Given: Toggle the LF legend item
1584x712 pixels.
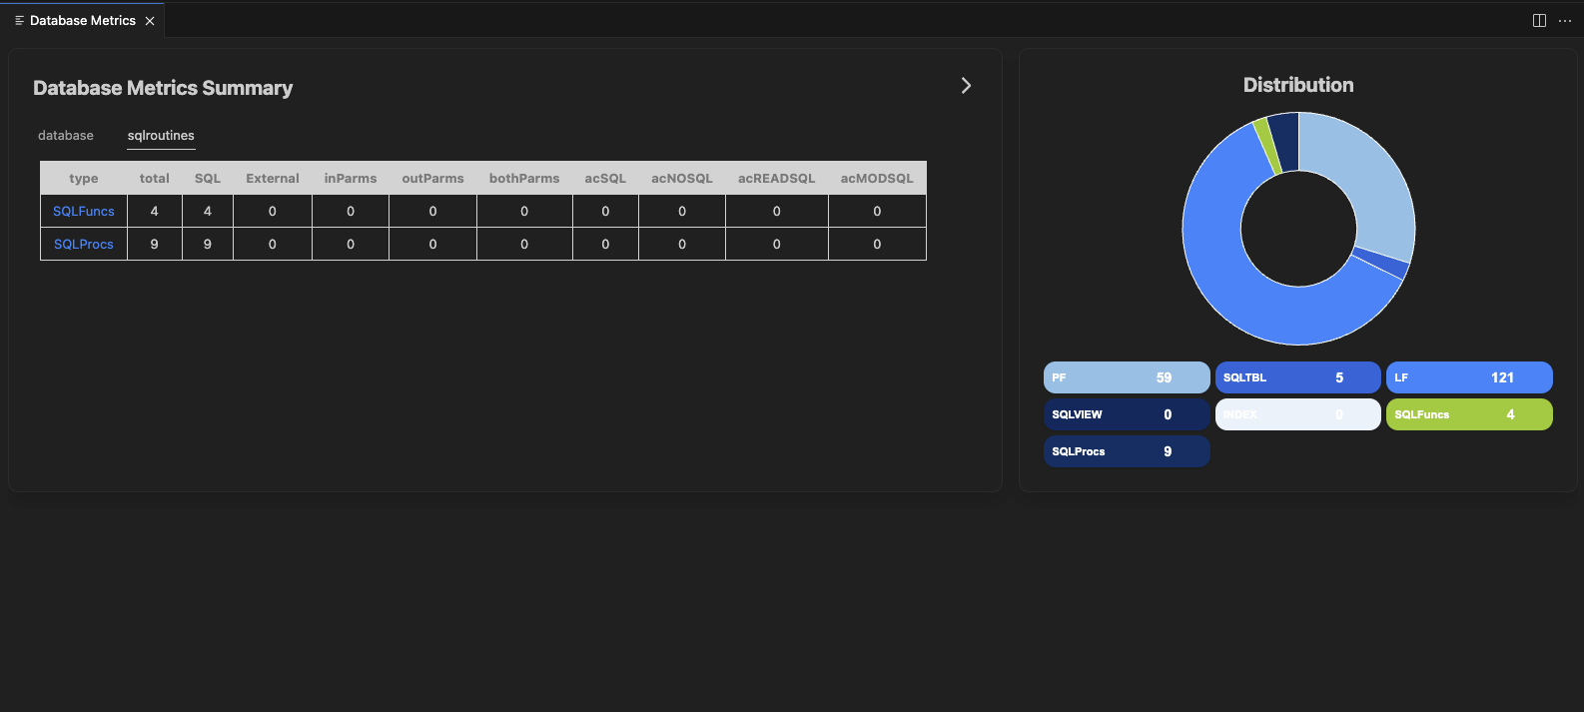Looking at the screenshot, I should tap(1468, 377).
